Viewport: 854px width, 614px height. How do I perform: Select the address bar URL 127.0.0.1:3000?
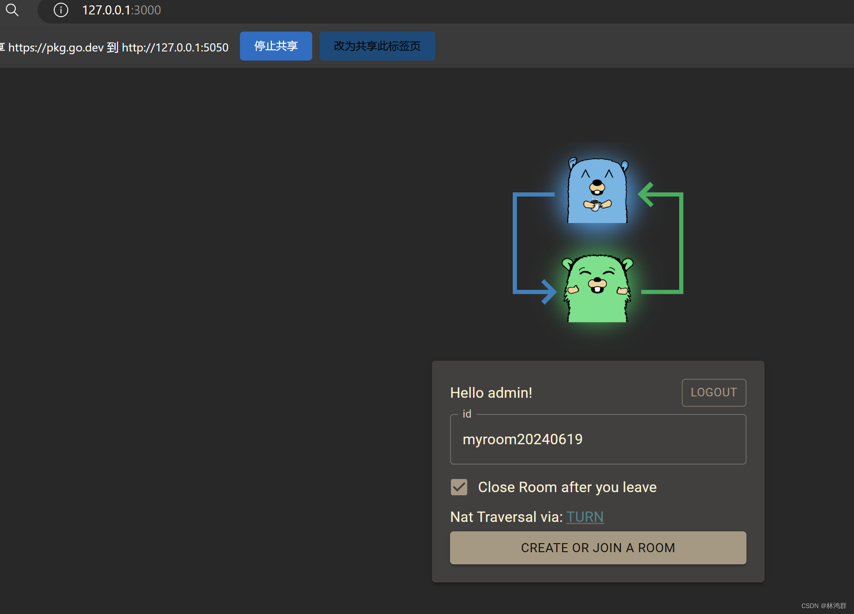[122, 10]
